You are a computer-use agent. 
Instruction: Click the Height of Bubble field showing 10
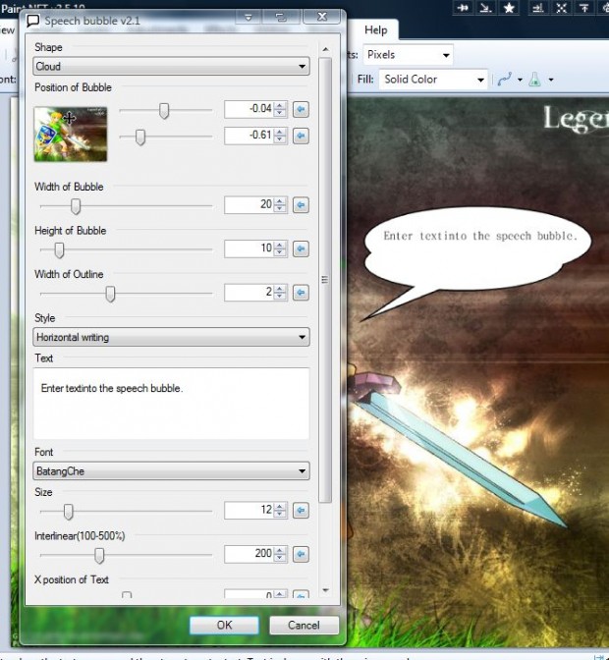click(249, 248)
